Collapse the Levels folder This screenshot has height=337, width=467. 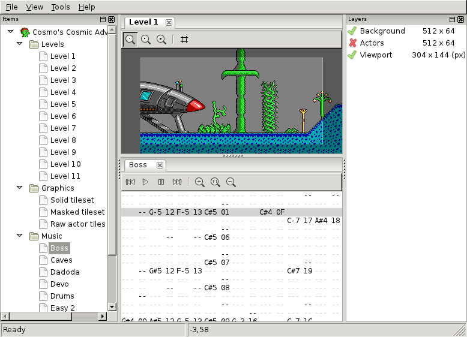tap(20, 44)
